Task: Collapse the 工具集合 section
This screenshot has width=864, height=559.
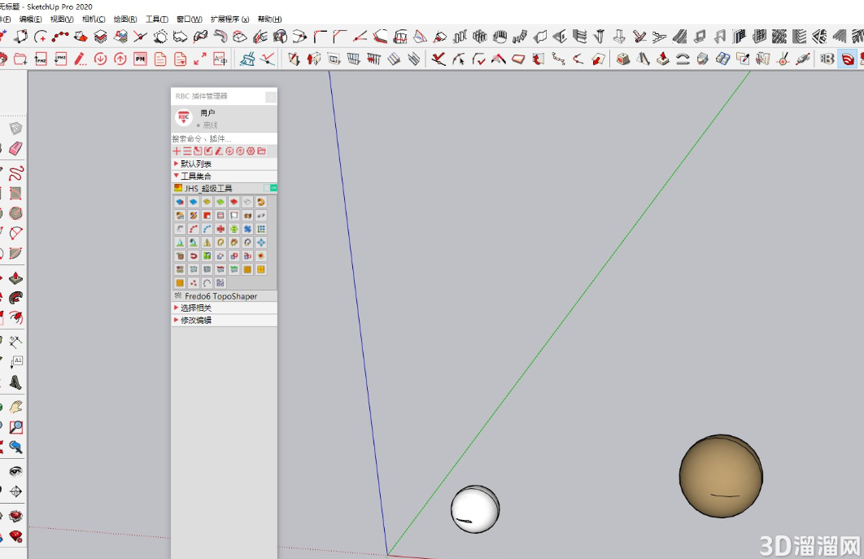Action: click(x=225, y=176)
